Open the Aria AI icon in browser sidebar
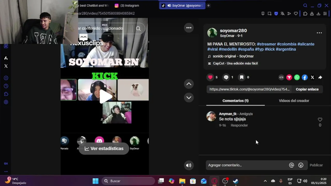 pyautogui.click(x=6, y=58)
